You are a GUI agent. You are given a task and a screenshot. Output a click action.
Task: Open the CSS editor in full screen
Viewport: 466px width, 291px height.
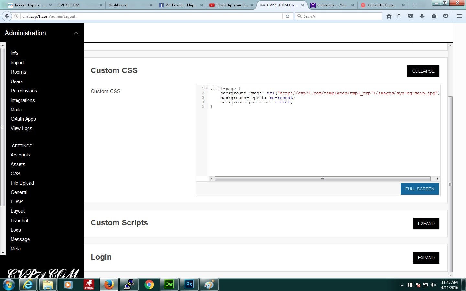(x=419, y=189)
